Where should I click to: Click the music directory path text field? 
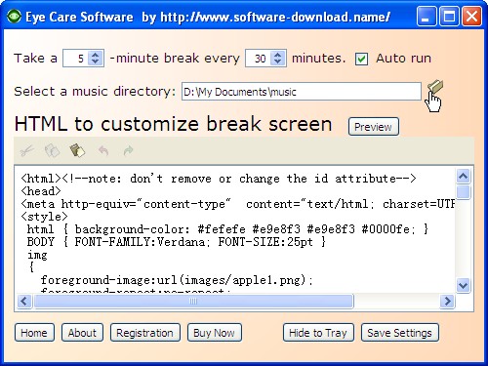[x=302, y=92]
